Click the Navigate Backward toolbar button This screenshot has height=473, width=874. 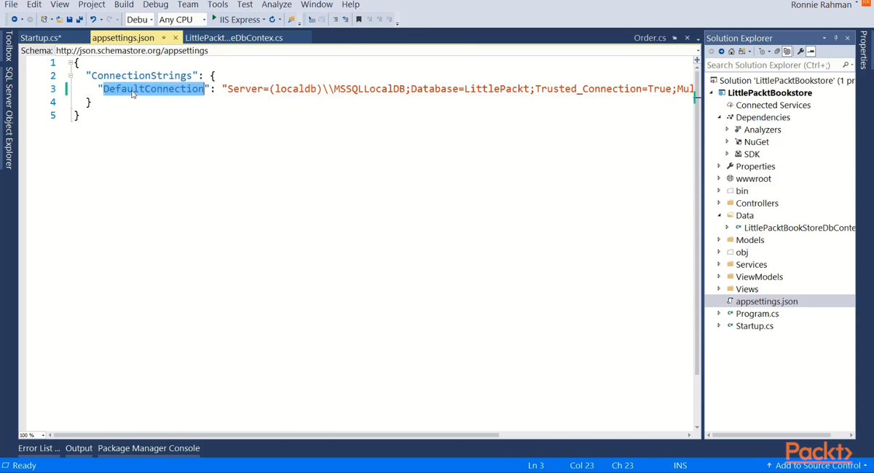pos(14,20)
